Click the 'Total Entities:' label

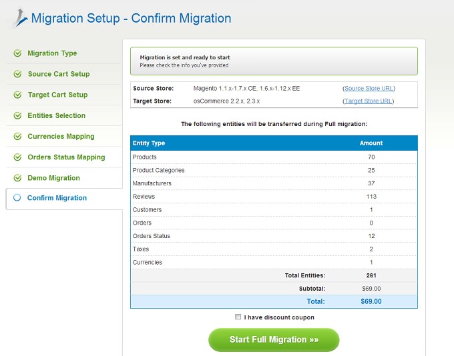tap(305, 275)
